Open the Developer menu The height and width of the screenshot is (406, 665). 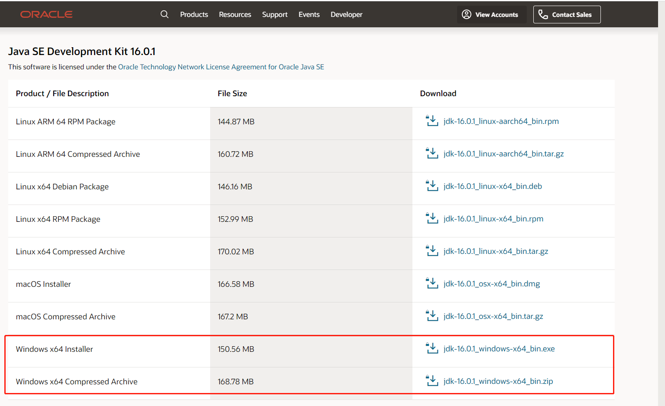pyautogui.click(x=347, y=14)
